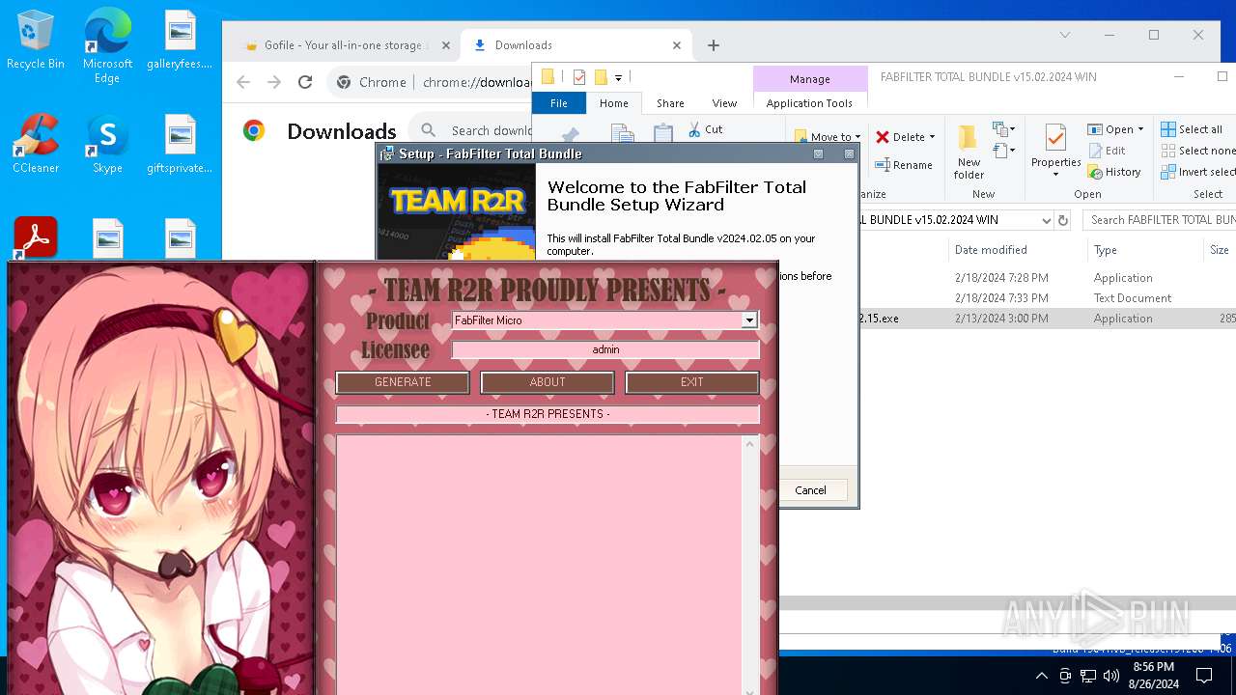Click the Paste clipboard icon in ribbon

(x=663, y=134)
